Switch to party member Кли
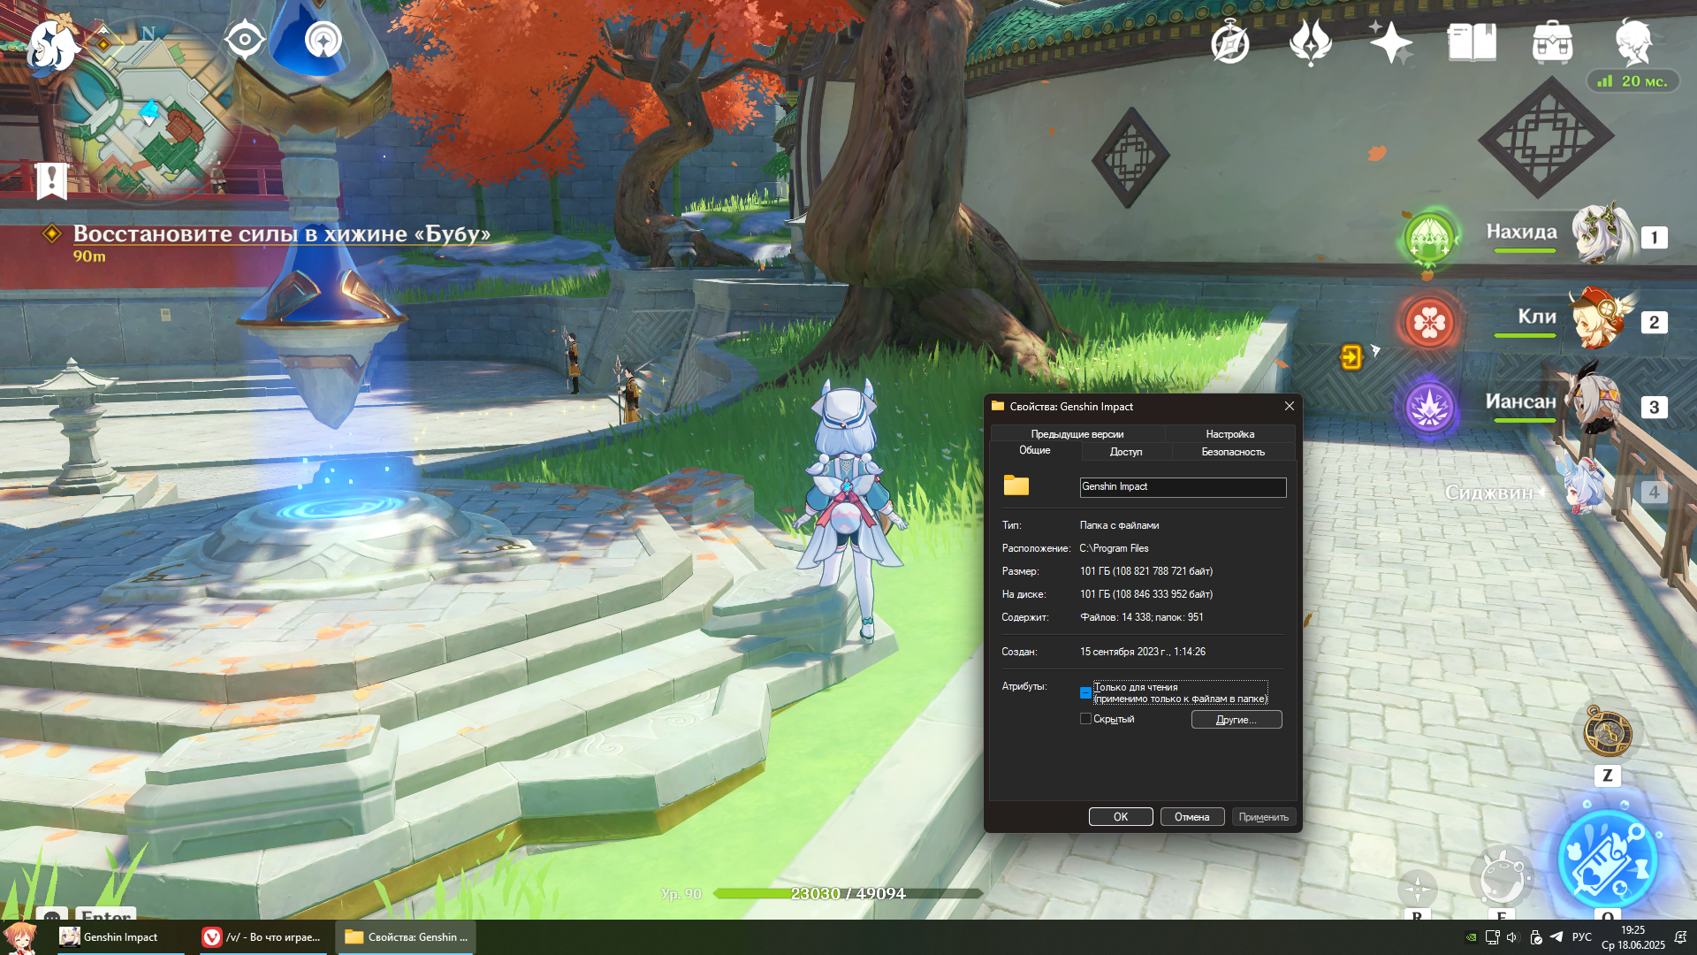This screenshot has width=1697, height=955. pyautogui.click(x=1579, y=318)
